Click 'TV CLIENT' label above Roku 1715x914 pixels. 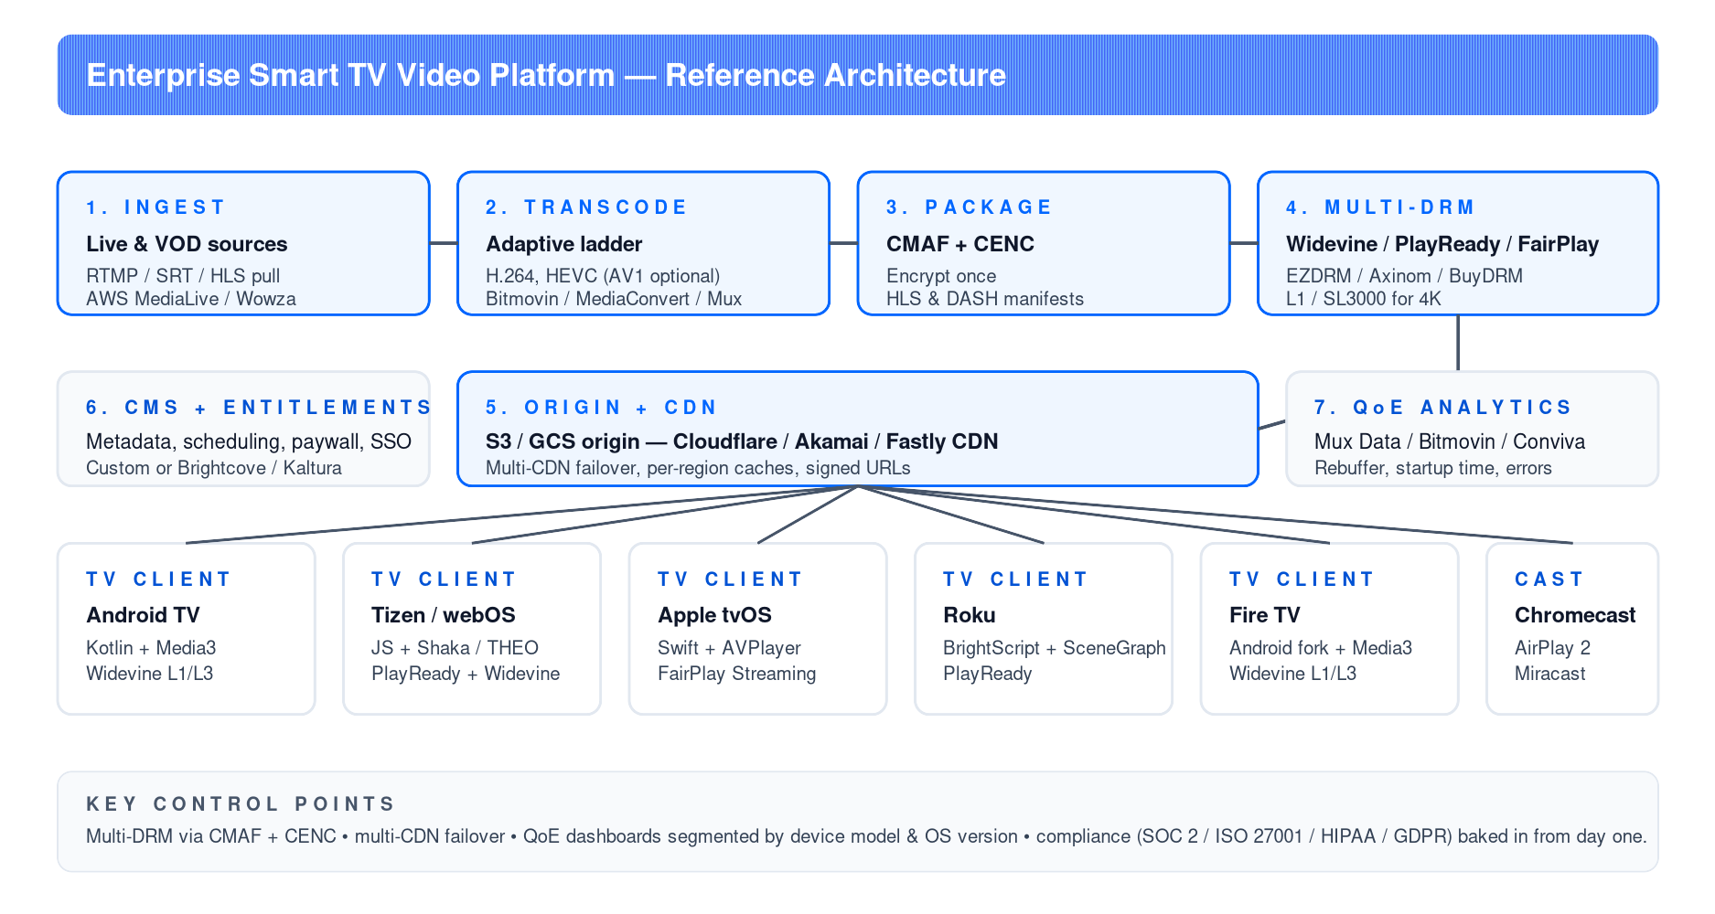1015,579
